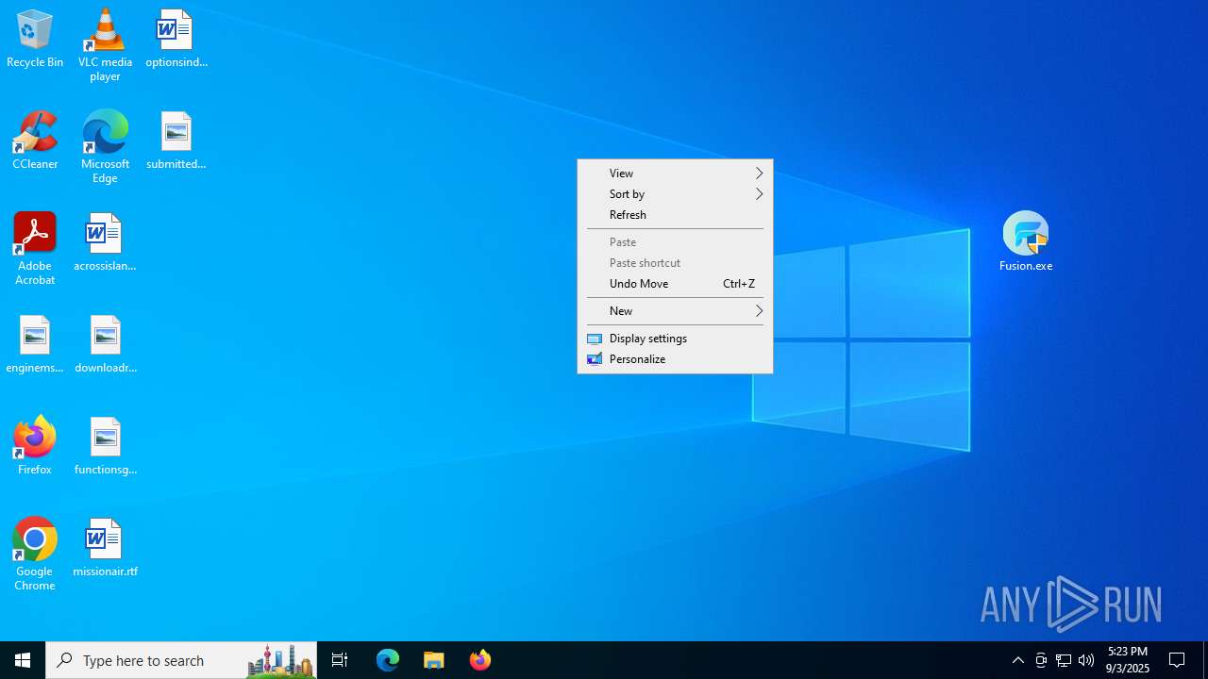This screenshot has height=679, width=1208.
Task: Launch Firefox from the taskbar
Action: tap(480, 660)
